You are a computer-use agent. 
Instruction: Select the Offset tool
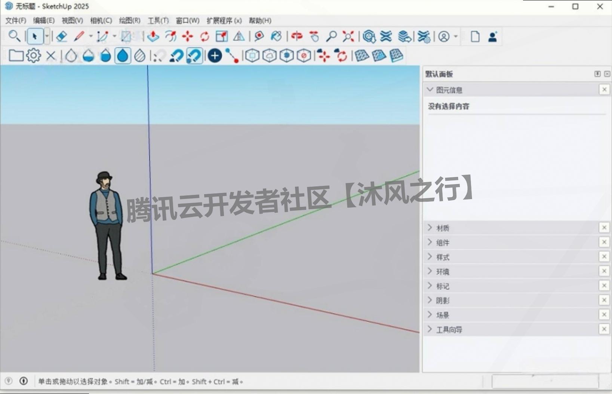[170, 37]
